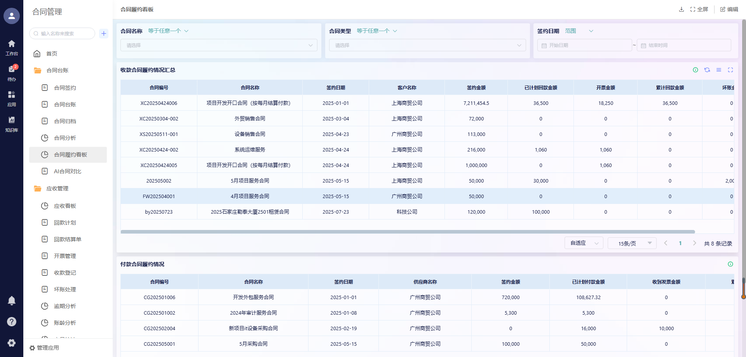Open the 合同类型 select dropdown
The width and height of the screenshot is (746, 357).
(x=427, y=45)
